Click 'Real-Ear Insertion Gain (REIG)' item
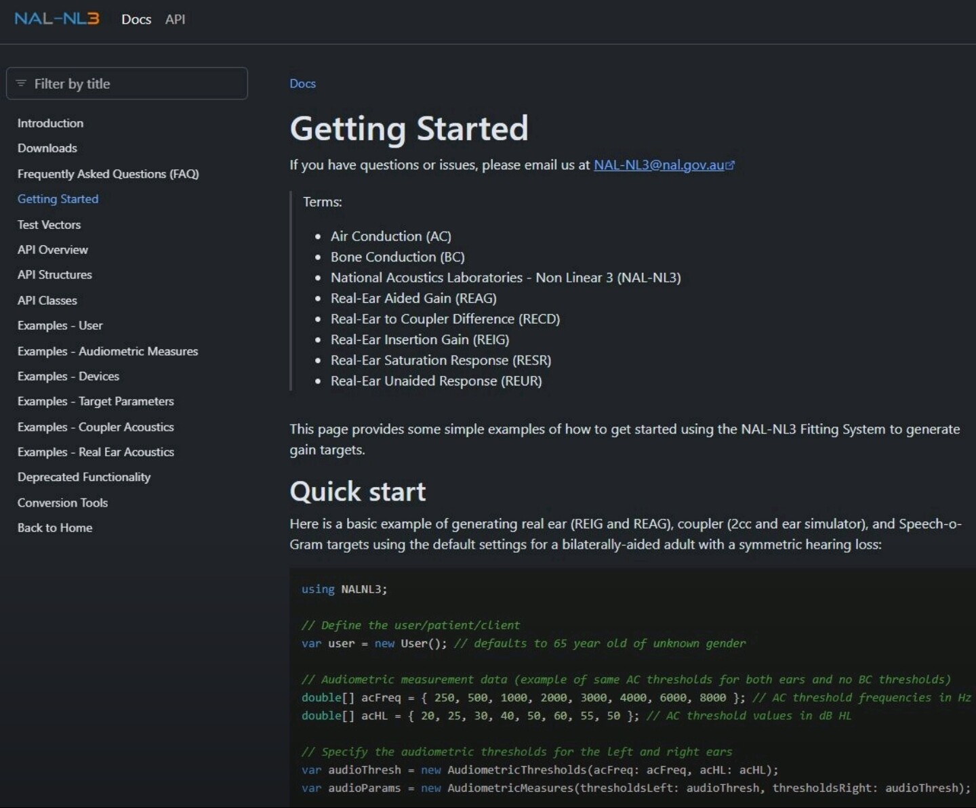This screenshot has height=808, width=976. pos(420,340)
